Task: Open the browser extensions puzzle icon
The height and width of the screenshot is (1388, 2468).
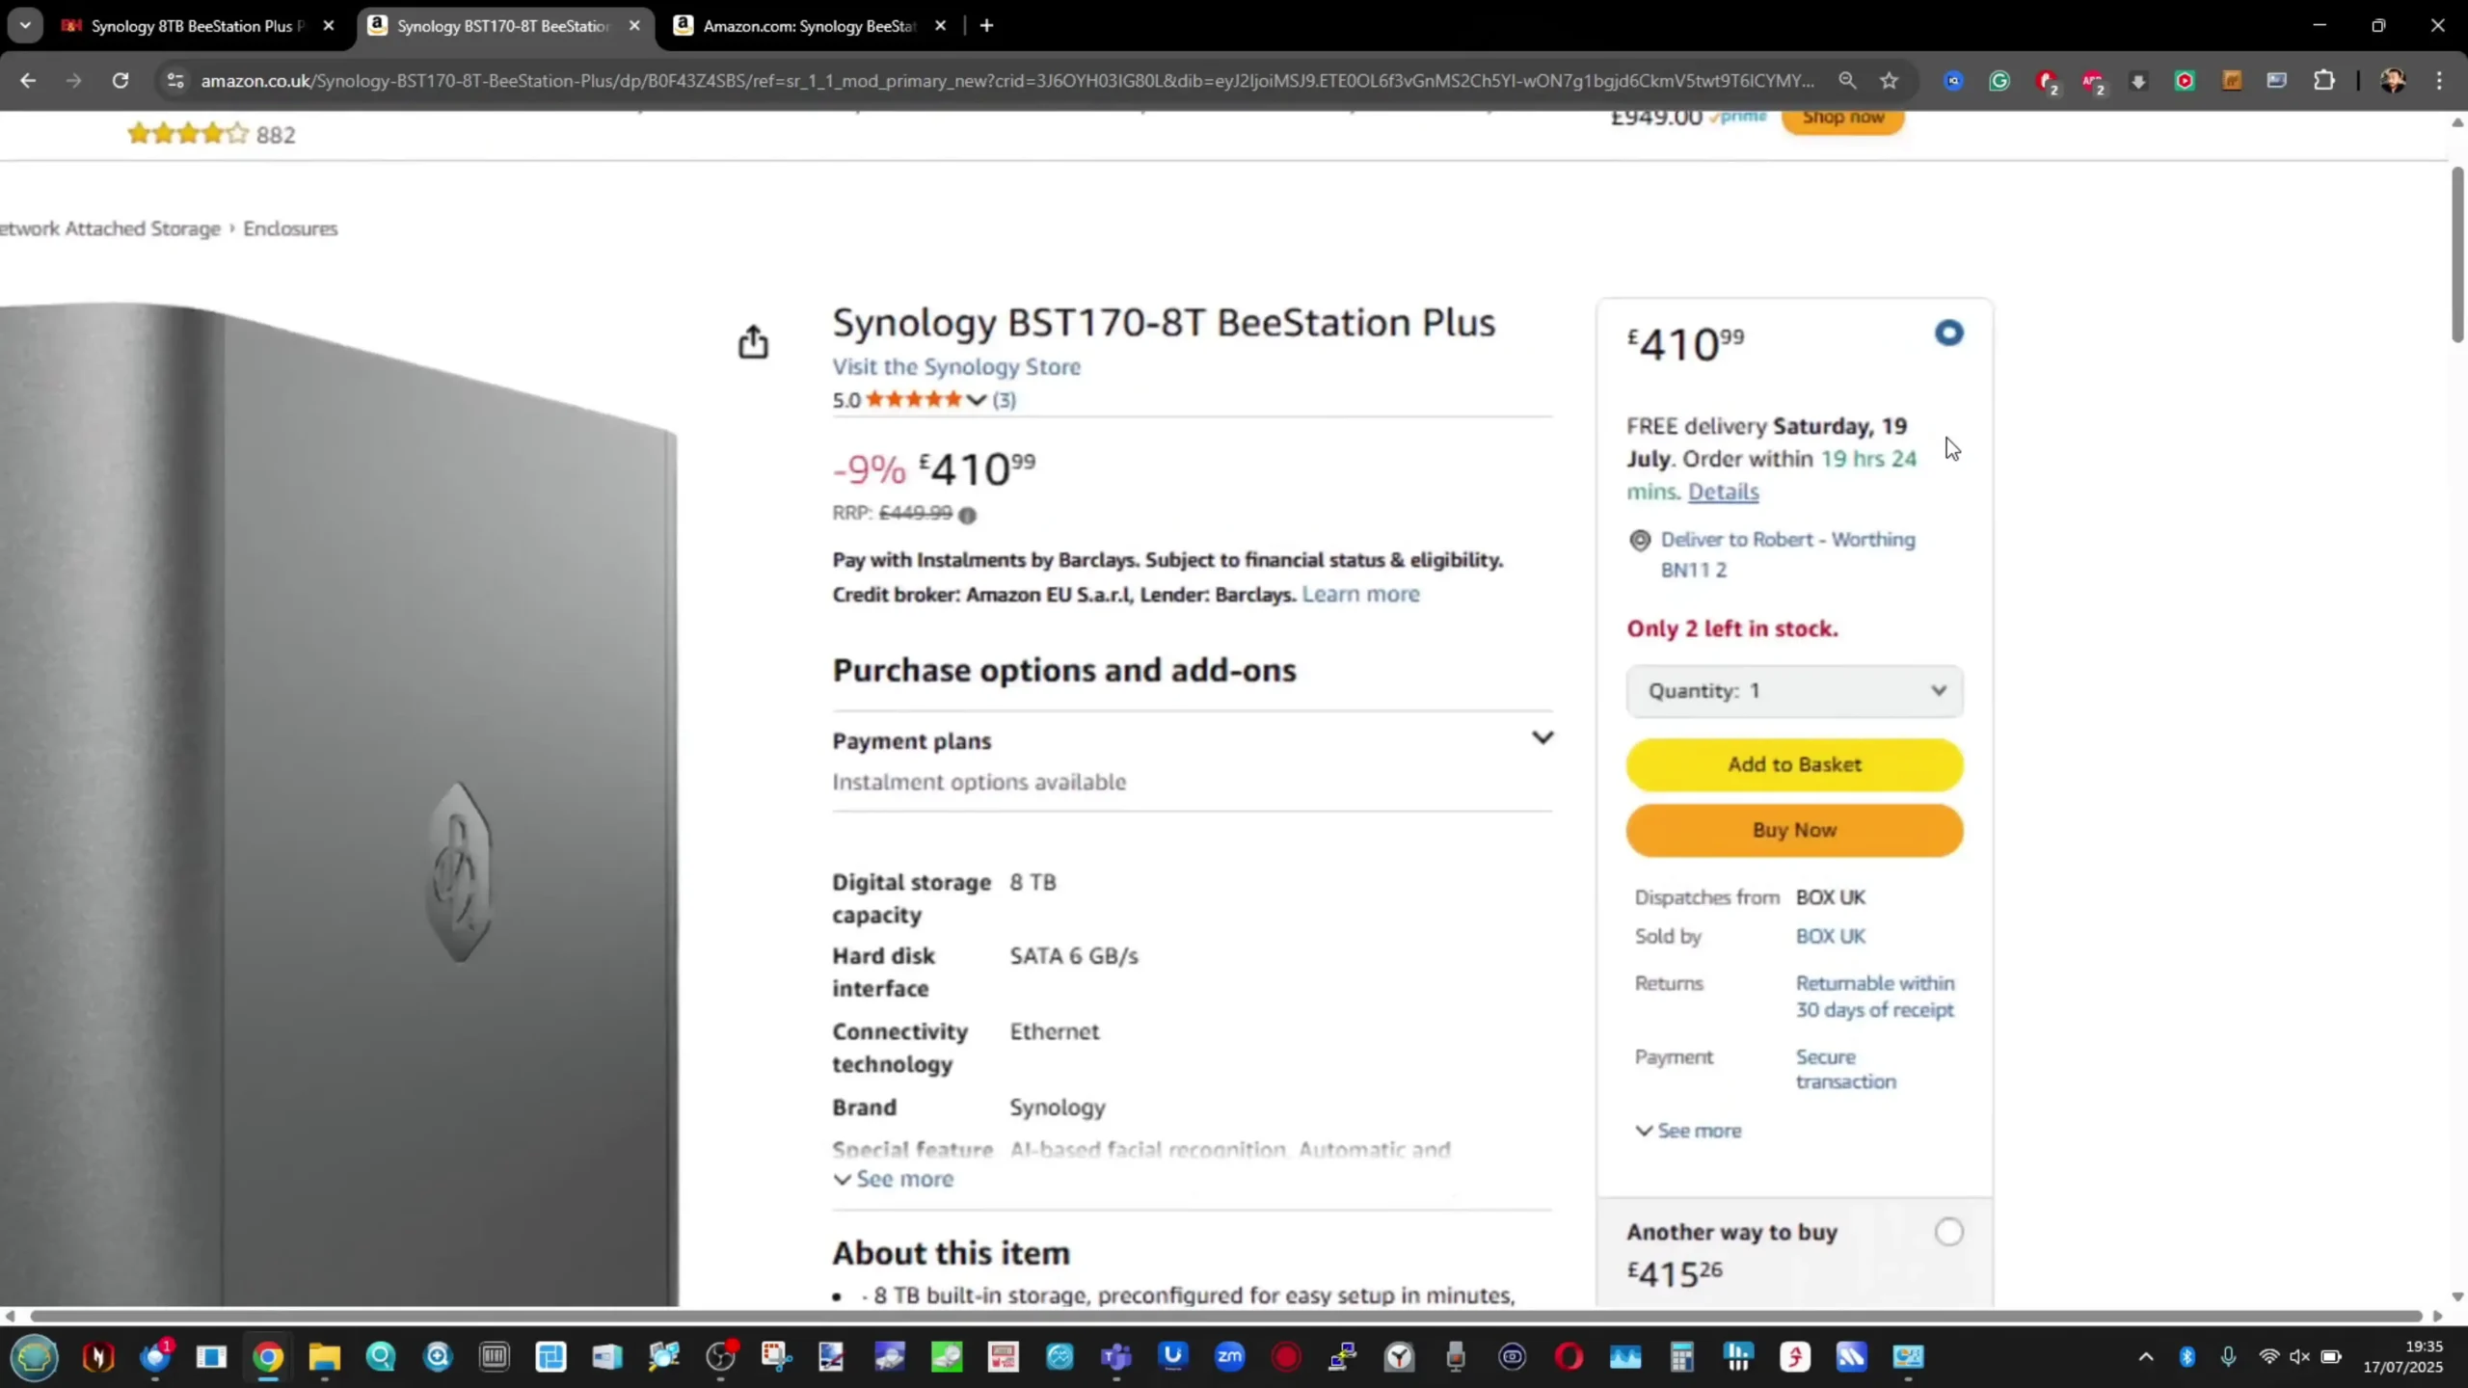Action: 2324,81
